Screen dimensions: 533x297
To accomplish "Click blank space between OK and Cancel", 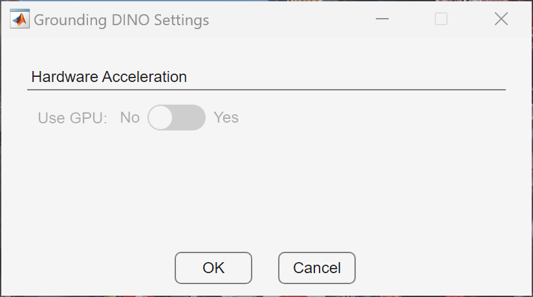I will point(265,268).
